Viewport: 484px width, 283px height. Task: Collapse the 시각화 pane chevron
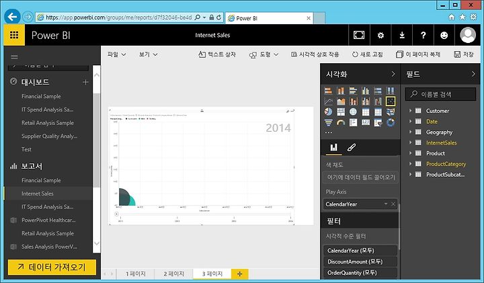click(393, 74)
